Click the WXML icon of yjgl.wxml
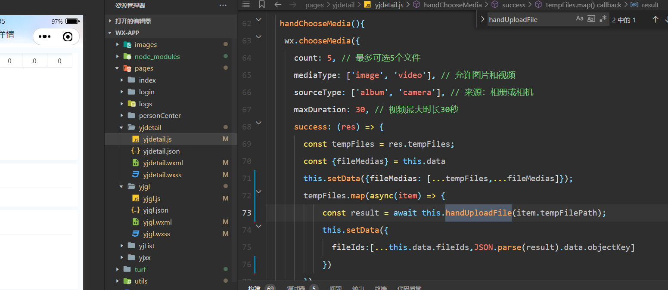The height and width of the screenshot is (290, 668). pos(136,222)
